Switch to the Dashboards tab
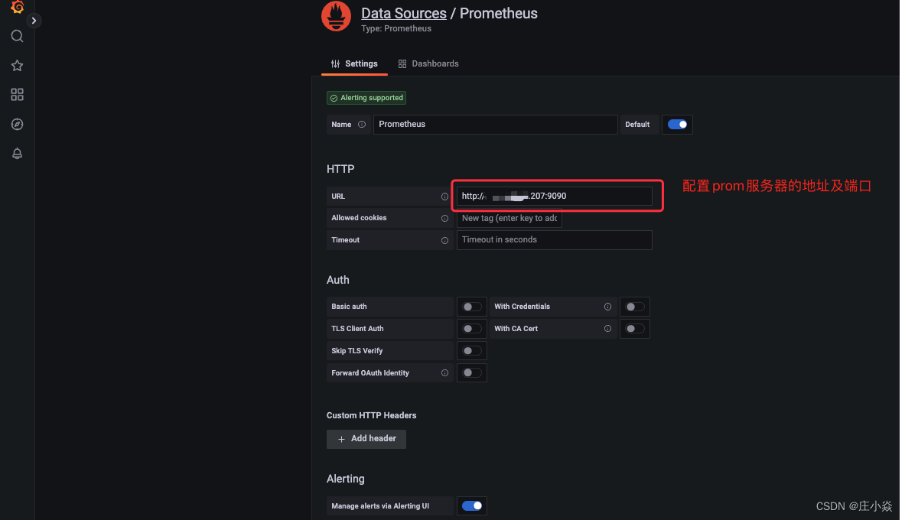This screenshot has width=905, height=520. coord(428,63)
